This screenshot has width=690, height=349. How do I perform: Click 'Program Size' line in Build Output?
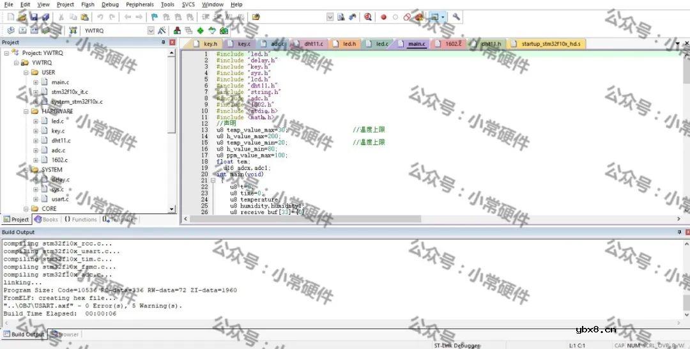coord(120,290)
